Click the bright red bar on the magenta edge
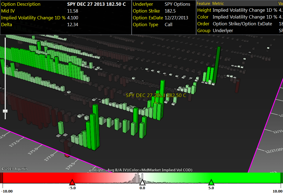The width and height of the screenshot is (283, 193). 67,155
